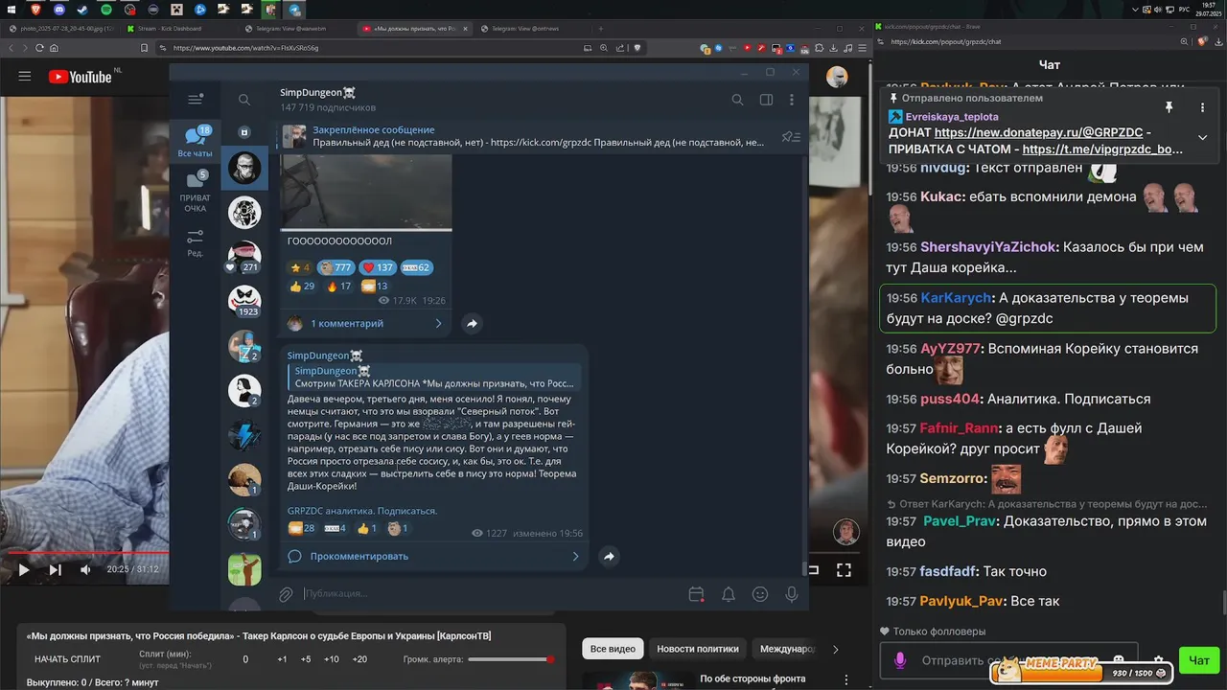
Task: Add +5 minutes to the split
Action: coord(306,659)
